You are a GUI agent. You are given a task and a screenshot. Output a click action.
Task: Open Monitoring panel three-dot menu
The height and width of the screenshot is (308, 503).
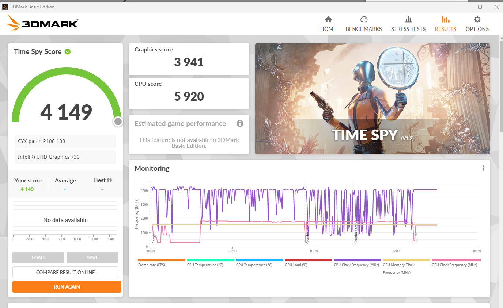[x=483, y=168]
